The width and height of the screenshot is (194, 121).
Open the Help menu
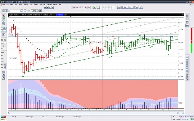click(60, 4)
